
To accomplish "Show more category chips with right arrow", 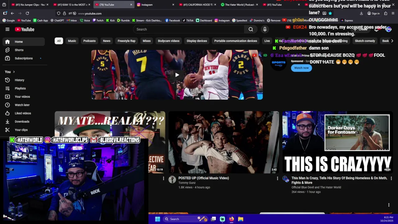I will pyautogui.click(x=392, y=41).
